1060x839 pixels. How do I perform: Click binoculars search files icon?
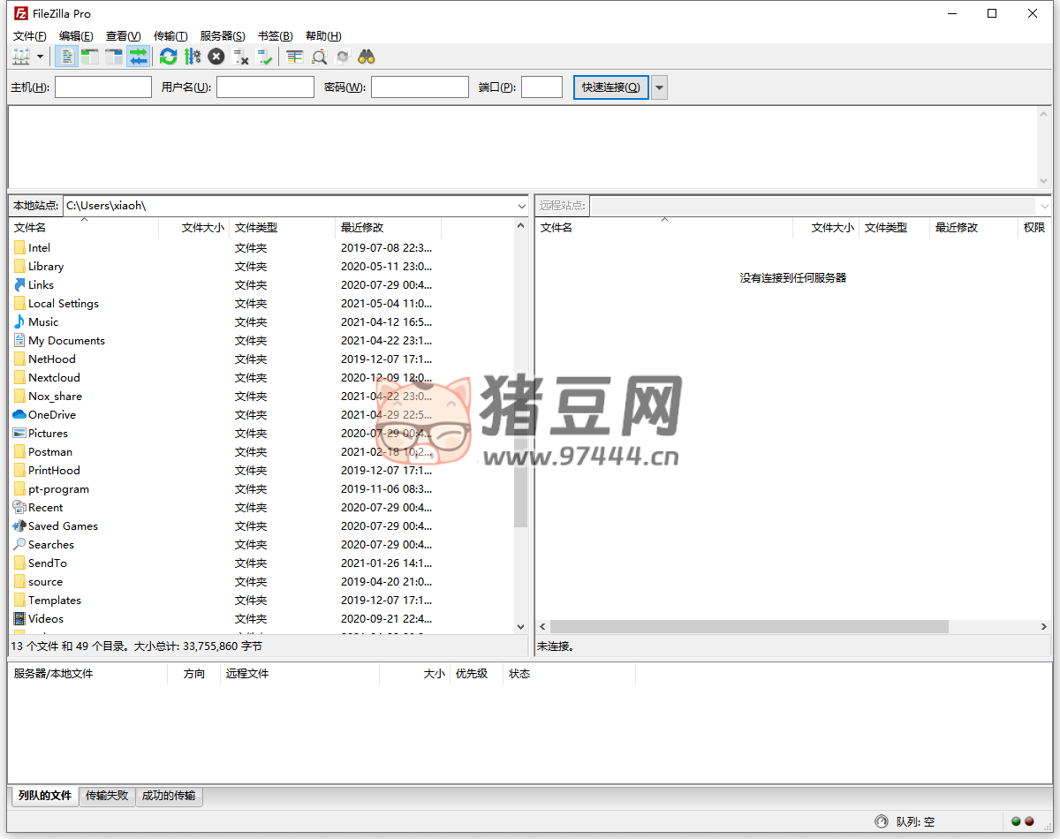pos(367,57)
